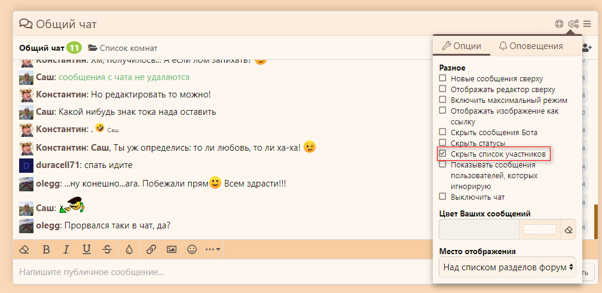Open the smiley emoji picker
The width and height of the screenshot is (602, 293).
coord(192,249)
